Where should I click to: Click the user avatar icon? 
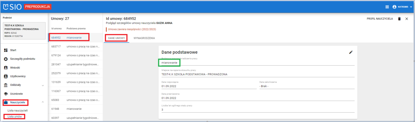(394, 7)
